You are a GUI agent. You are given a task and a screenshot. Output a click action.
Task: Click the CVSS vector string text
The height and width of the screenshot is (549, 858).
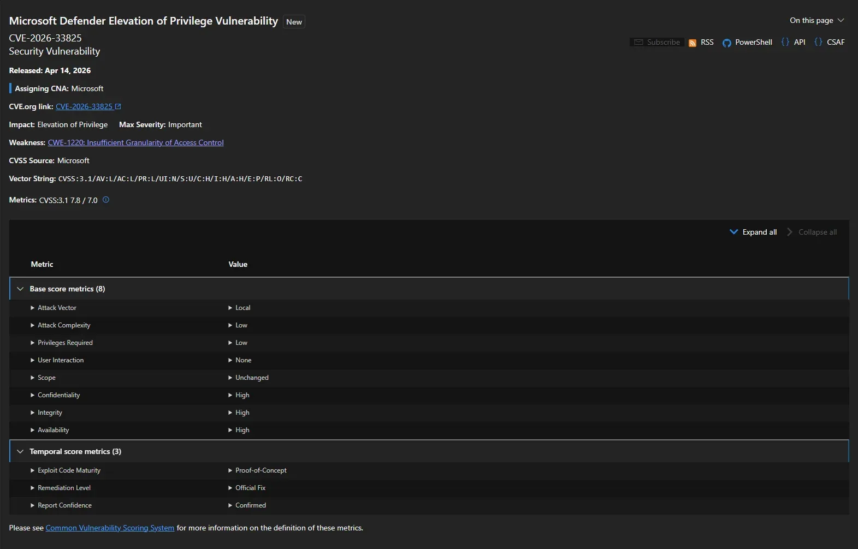[x=180, y=178]
